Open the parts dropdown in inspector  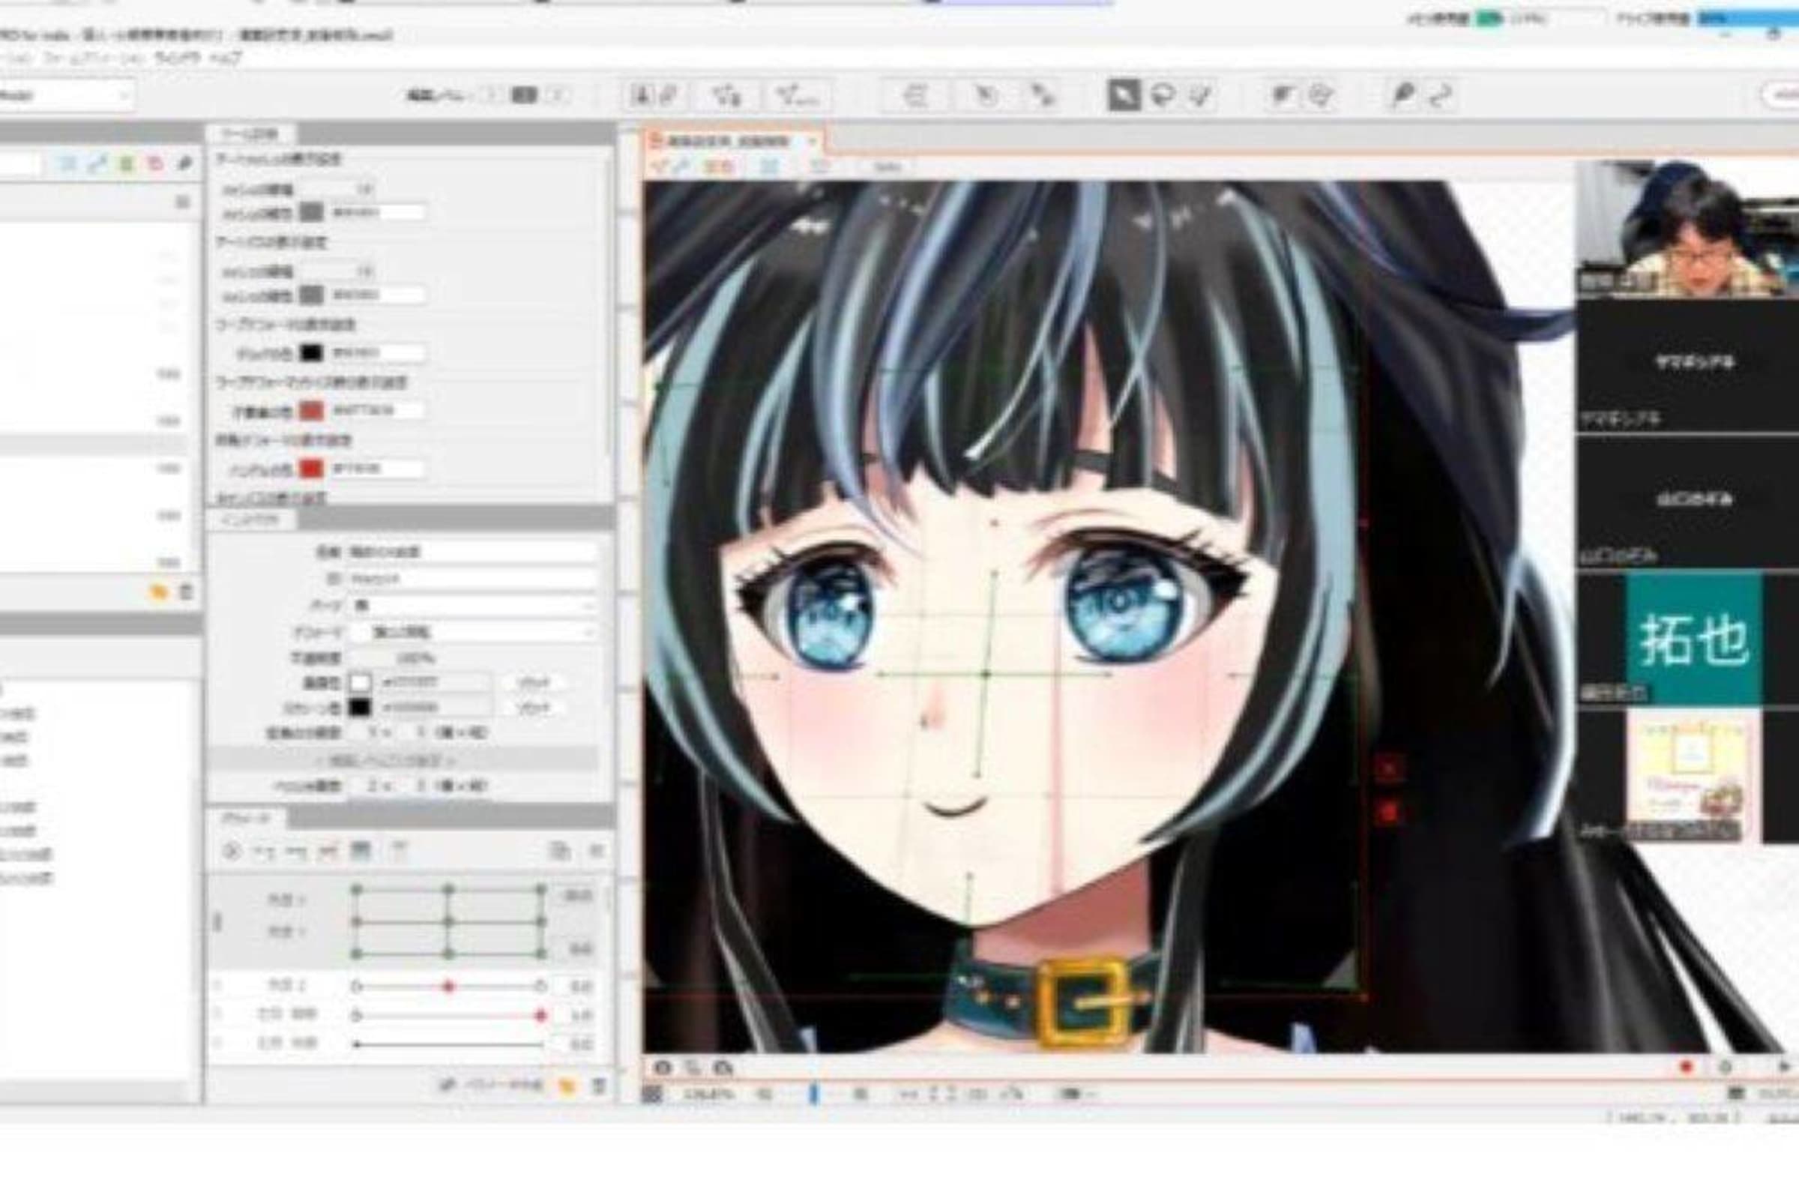pyautogui.click(x=473, y=605)
